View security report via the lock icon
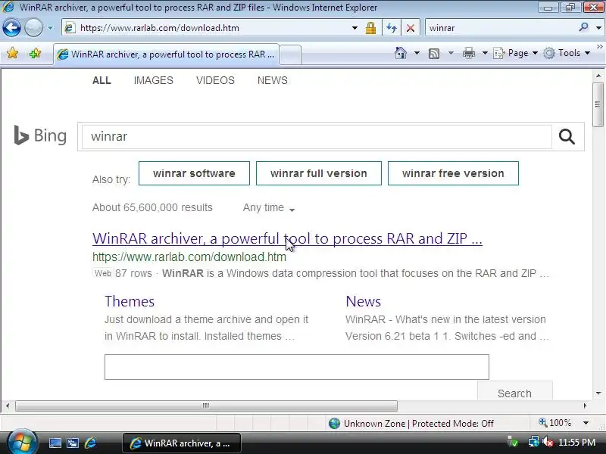 tap(370, 28)
